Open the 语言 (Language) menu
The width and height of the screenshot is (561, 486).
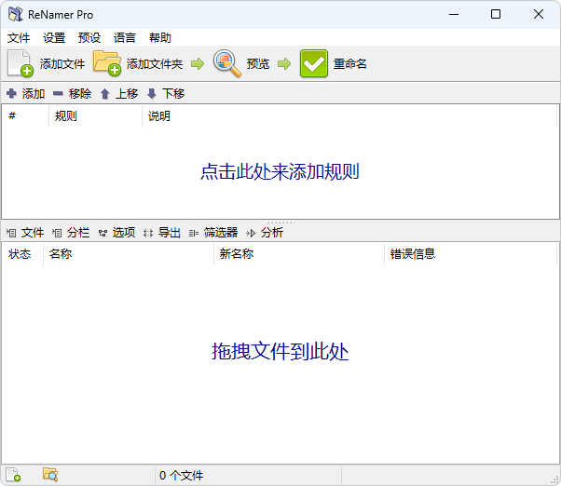pyautogui.click(x=125, y=38)
